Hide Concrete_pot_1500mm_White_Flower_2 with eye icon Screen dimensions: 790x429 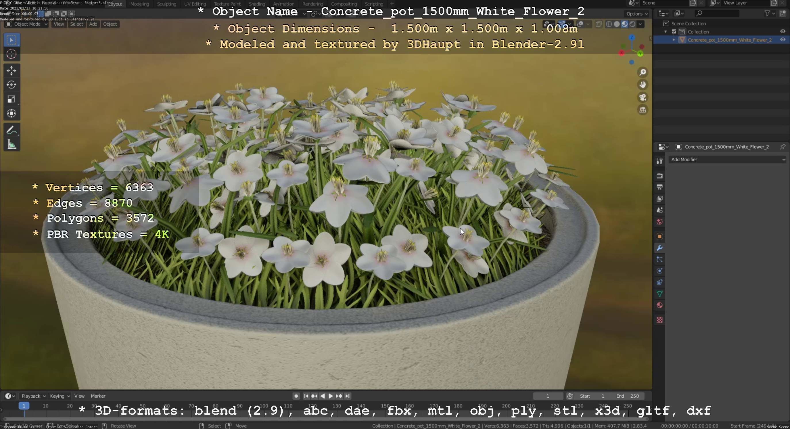pyautogui.click(x=782, y=40)
